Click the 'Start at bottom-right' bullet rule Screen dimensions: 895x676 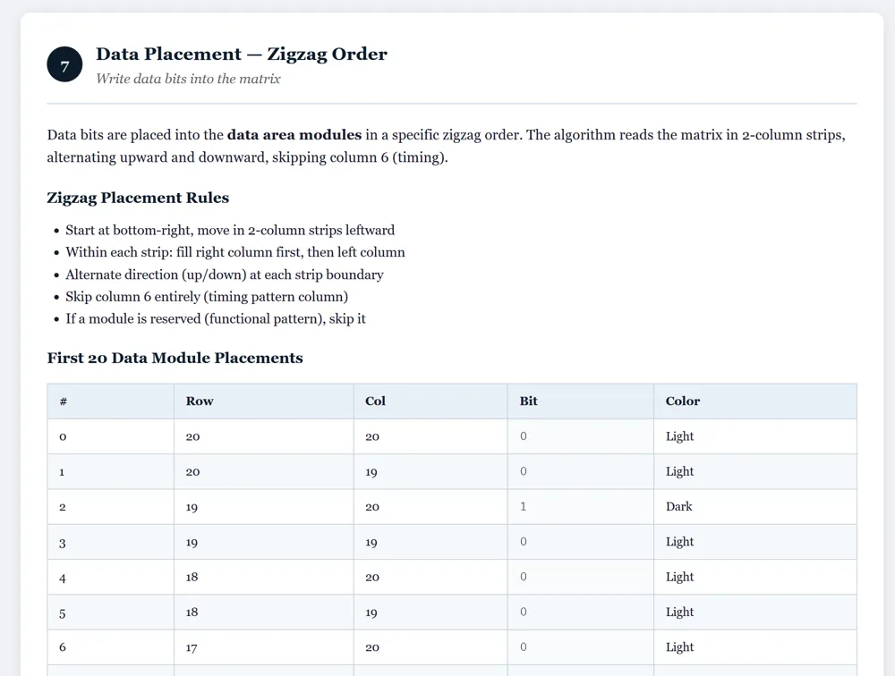pyautogui.click(x=230, y=230)
